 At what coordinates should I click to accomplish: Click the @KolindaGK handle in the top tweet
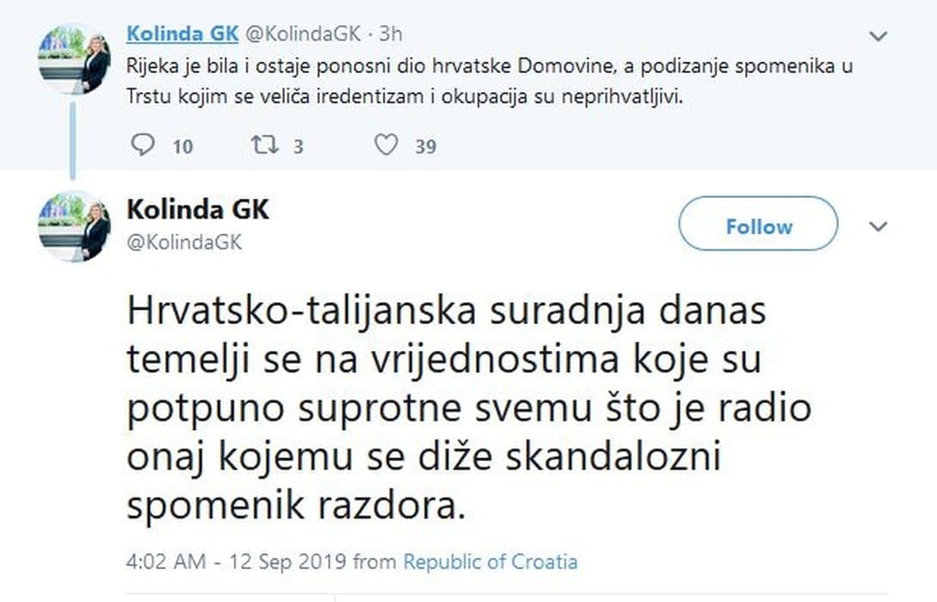click(304, 34)
